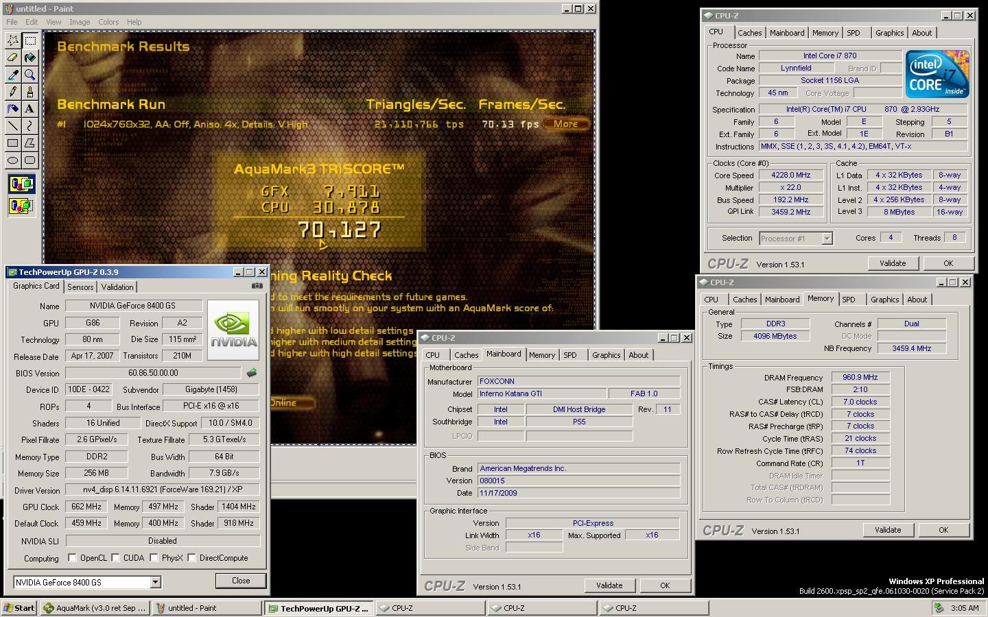Open the Edit menu in Paint

point(32,22)
